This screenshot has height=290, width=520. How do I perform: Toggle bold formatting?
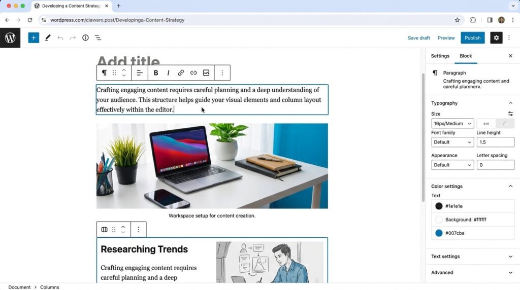[156, 73]
